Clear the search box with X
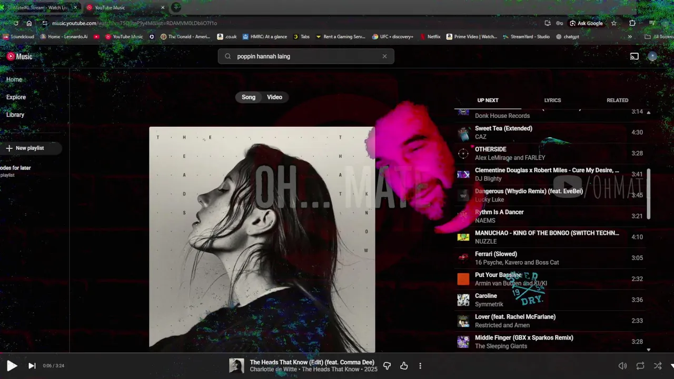This screenshot has height=379, width=674. point(384,56)
